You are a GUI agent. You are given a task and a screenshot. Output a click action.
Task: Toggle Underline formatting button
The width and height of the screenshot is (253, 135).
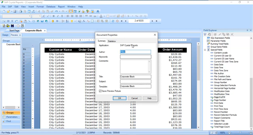click(62, 16)
